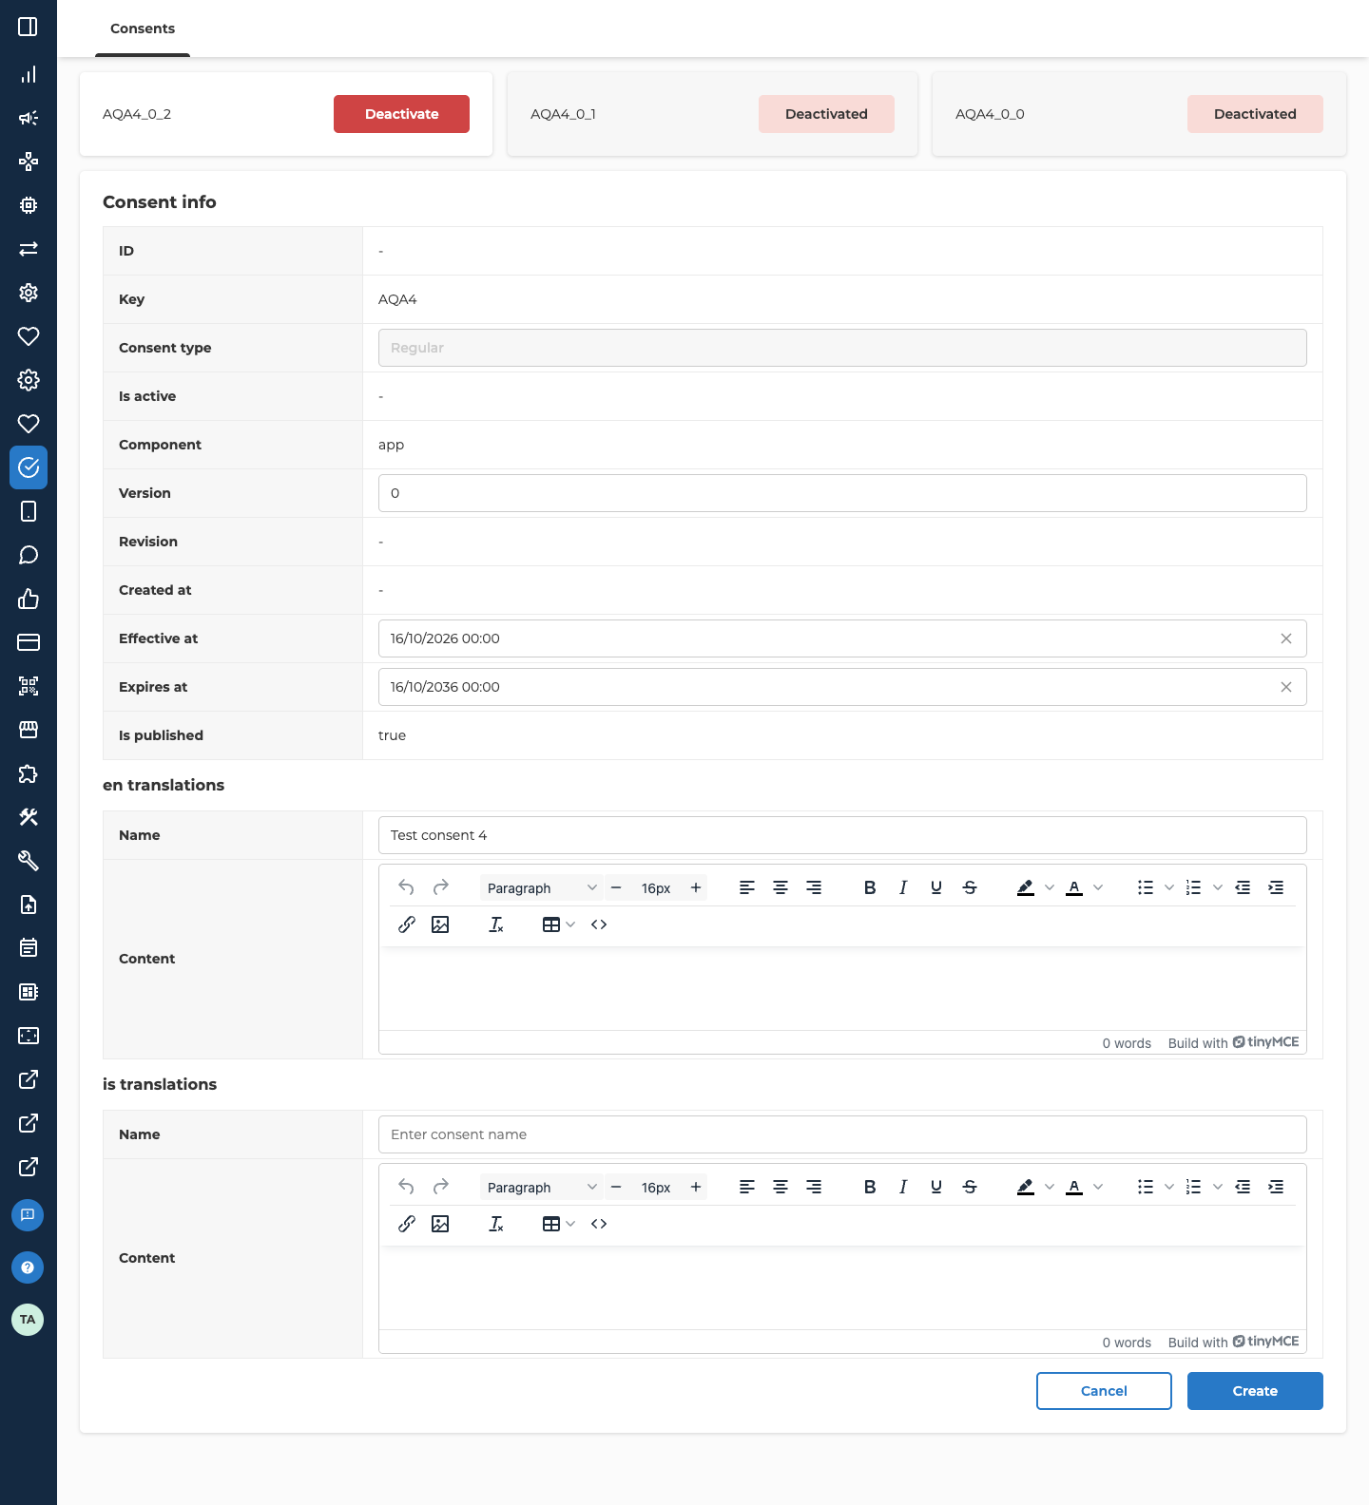This screenshot has width=1369, height=1505.
Task: Open the hammer and wrench sidebar icon
Action: point(29,817)
